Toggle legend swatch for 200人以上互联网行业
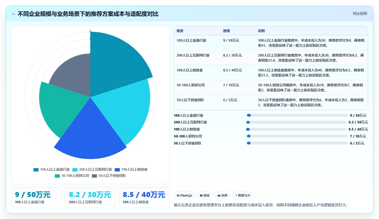 pyautogui.click(x=75, y=170)
